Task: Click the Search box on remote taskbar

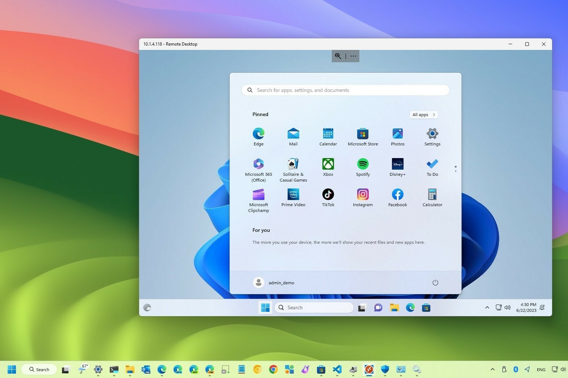Action: 314,307
